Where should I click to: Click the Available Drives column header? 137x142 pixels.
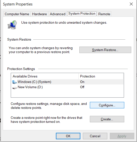(45, 76)
